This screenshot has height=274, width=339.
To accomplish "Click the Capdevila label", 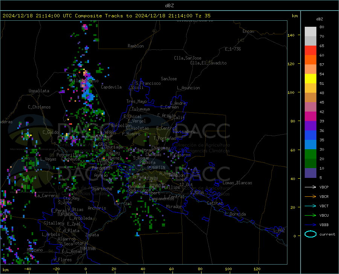I will point(111,87).
